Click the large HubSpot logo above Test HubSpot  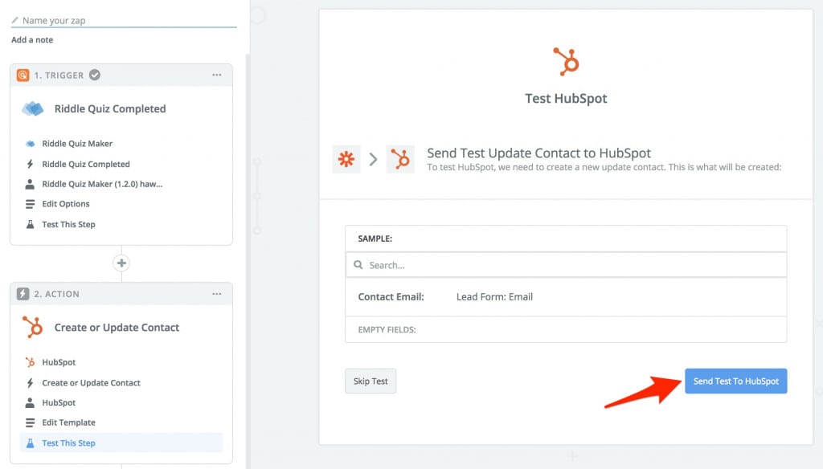click(566, 61)
